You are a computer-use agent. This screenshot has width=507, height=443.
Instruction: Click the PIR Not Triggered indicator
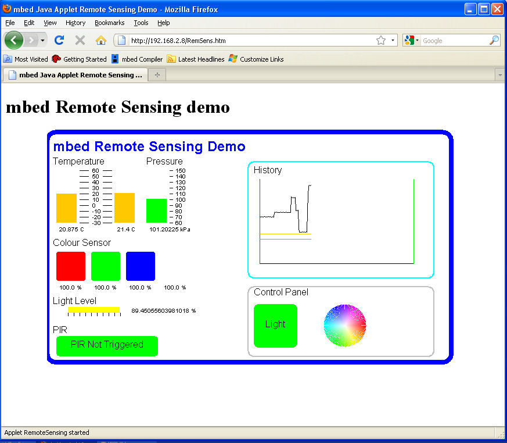(x=107, y=345)
